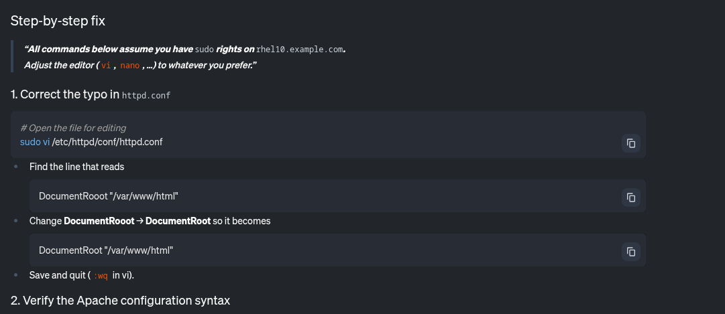Click bold 'DocumentRoot' after the arrow

pos(178,221)
